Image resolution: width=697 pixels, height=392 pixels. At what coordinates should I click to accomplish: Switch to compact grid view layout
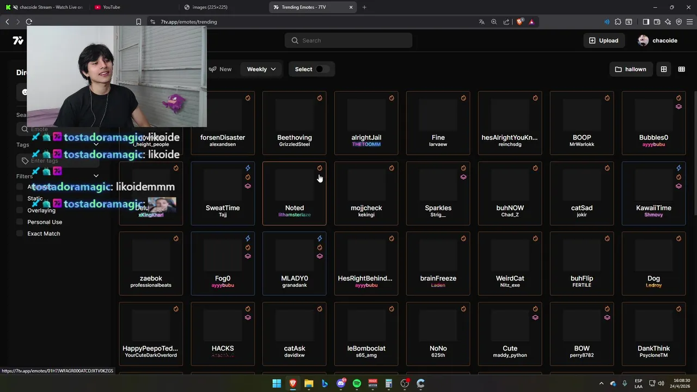681,69
